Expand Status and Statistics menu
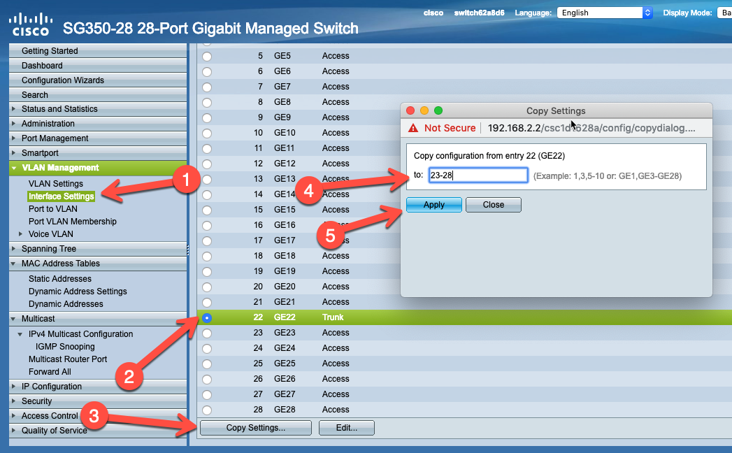The image size is (732, 453). pyautogui.click(x=13, y=109)
